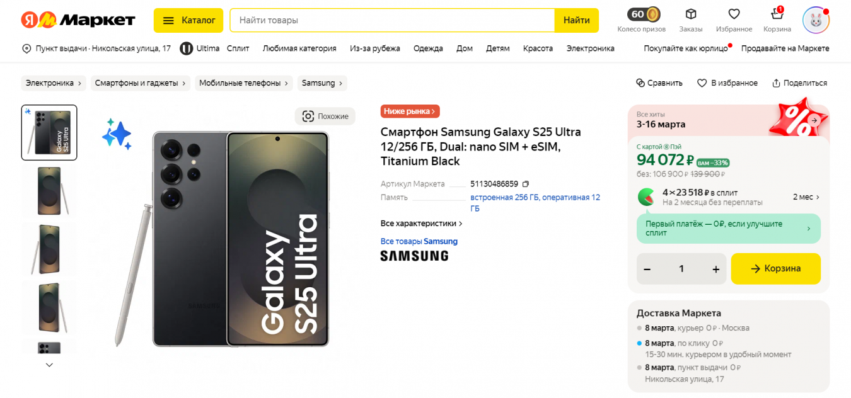Click the user profile avatar
Screen dimensions: 851x398
click(816, 20)
